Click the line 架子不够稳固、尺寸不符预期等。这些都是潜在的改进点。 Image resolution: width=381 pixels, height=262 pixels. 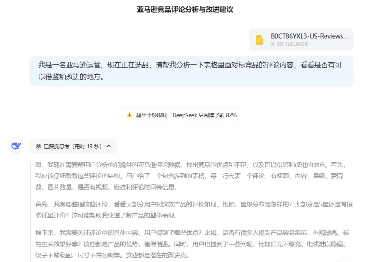(x=112, y=255)
